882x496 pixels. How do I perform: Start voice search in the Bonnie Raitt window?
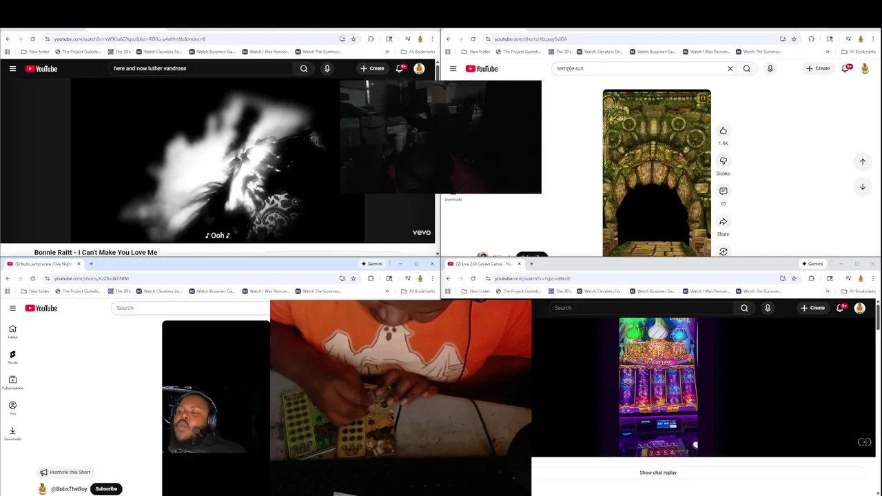coord(327,68)
